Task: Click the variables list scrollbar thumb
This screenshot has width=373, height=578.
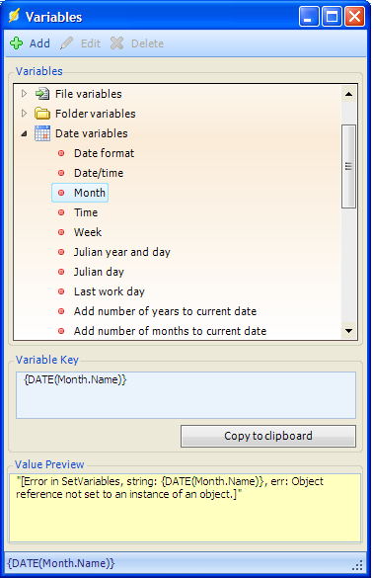Action: point(348,167)
